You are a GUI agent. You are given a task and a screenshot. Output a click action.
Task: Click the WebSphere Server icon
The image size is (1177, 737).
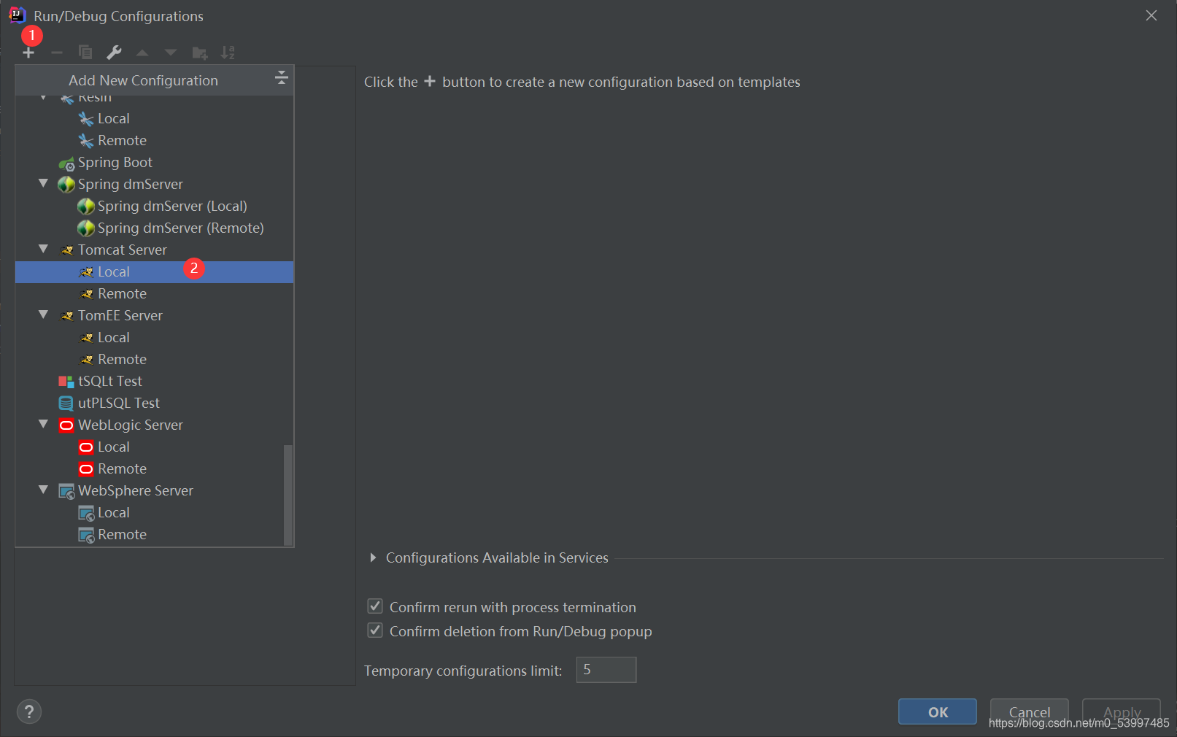tap(66, 492)
